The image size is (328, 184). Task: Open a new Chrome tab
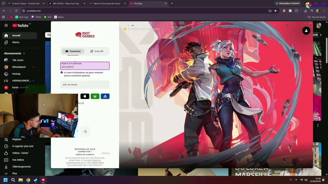click(x=172, y=4)
